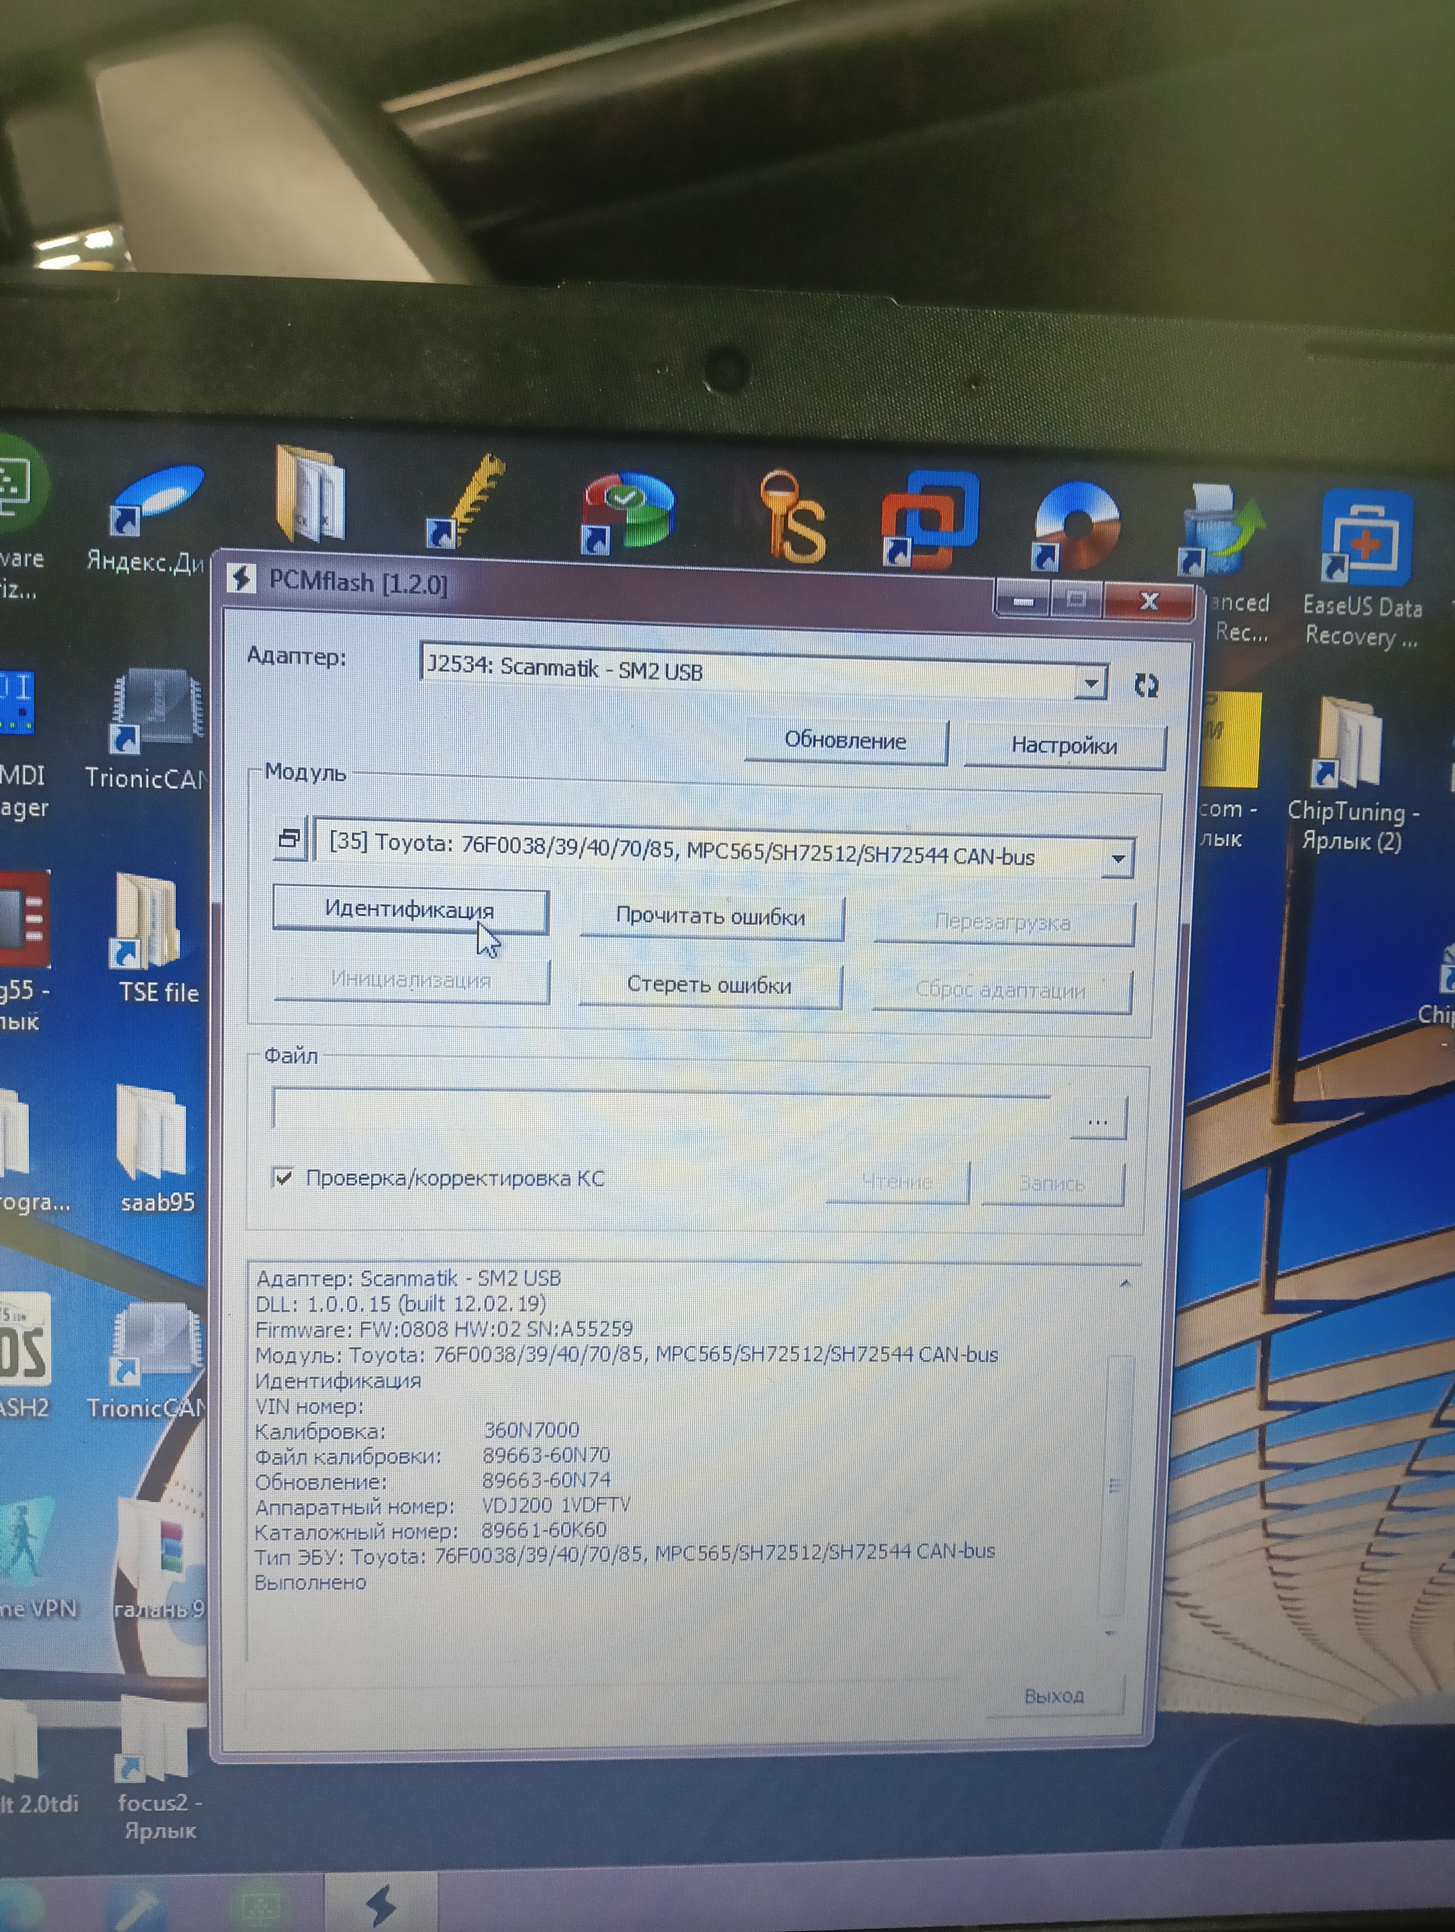The height and width of the screenshot is (1932, 1455).
Task: Toggle Проверка/корректировка КС checkbox
Action: [x=283, y=1178]
